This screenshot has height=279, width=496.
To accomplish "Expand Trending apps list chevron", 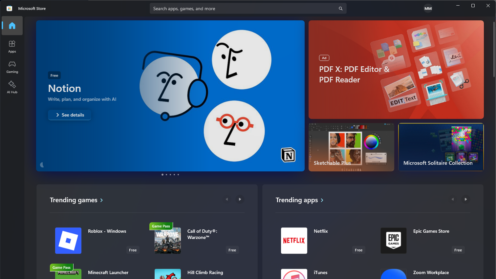I will [322, 200].
